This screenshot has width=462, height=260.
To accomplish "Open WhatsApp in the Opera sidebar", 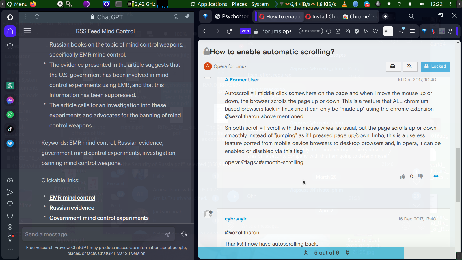I will (x=10, y=115).
